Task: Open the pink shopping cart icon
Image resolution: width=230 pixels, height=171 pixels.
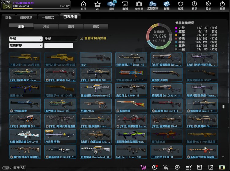Action: tap(143, 167)
